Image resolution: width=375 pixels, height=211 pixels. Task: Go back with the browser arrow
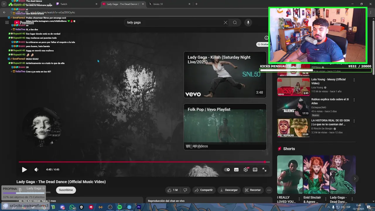[4, 12]
